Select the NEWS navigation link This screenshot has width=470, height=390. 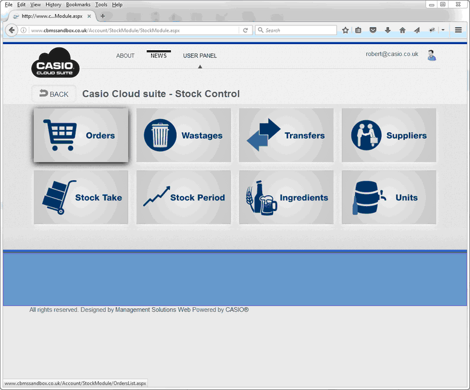158,56
